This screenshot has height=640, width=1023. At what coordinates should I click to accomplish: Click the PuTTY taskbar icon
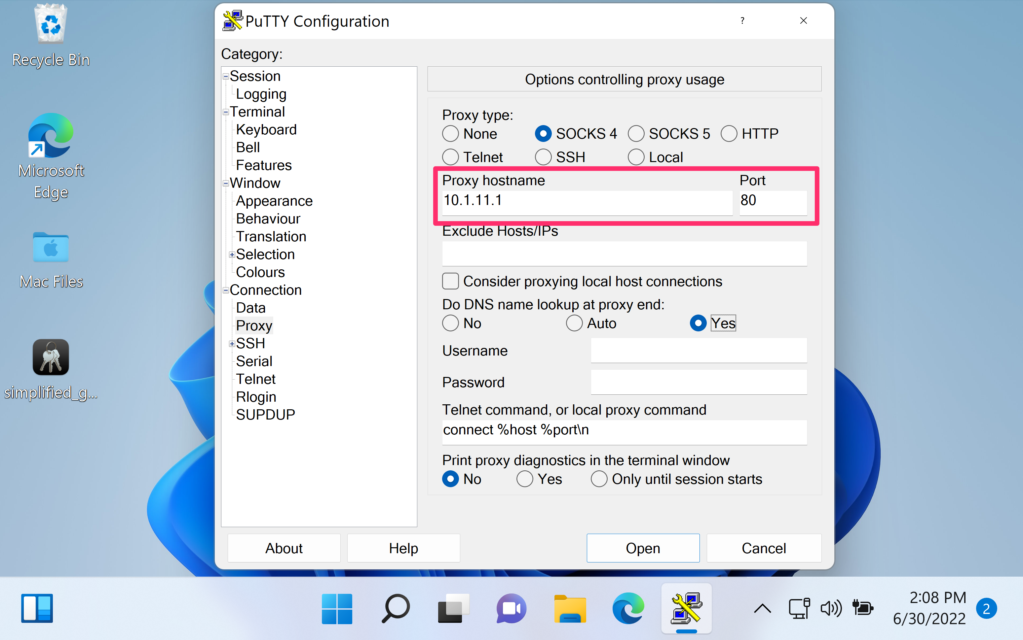[x=687, y=608]
